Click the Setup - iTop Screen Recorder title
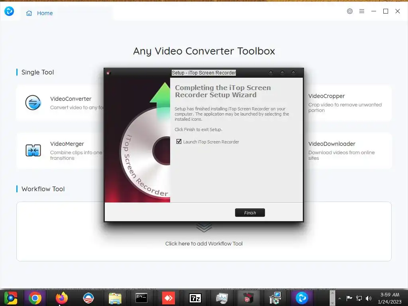This screenshot has width=408, height=306. pos(204,73)
